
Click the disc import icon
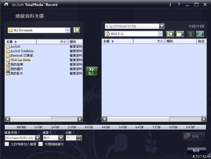pos(200,34)
